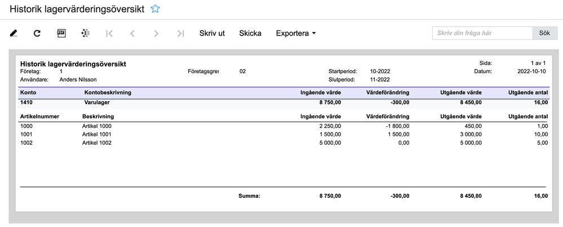Click article number 1000 row
This screenshot has width=563, height=227.
(26, 126)
